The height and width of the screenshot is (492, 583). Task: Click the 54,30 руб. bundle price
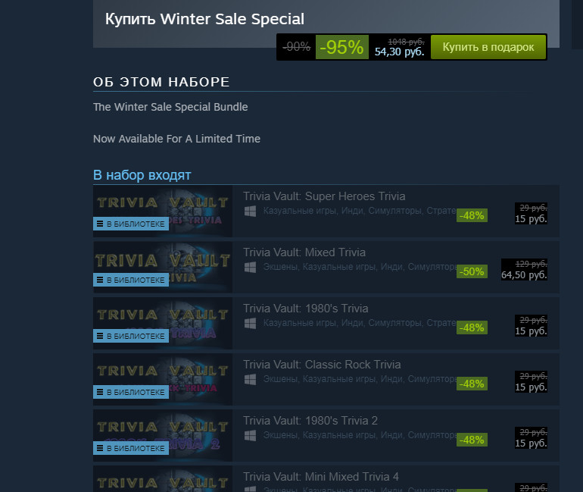tap(399, 52)
